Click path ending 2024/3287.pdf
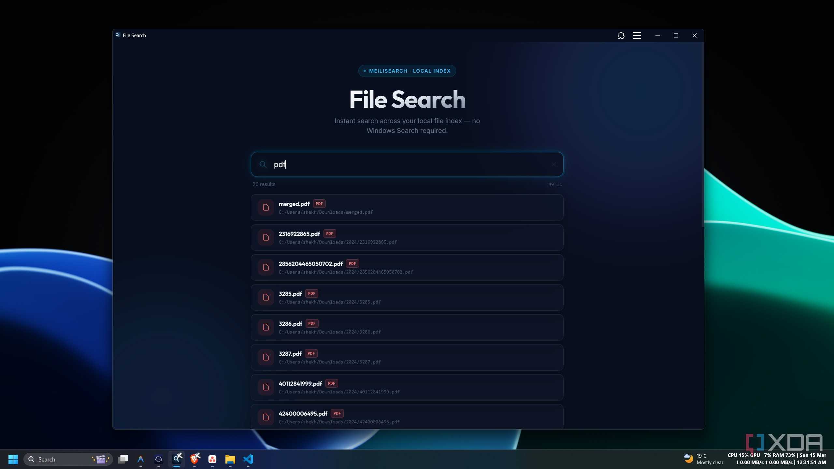834x469 pixels. point(330,362)
